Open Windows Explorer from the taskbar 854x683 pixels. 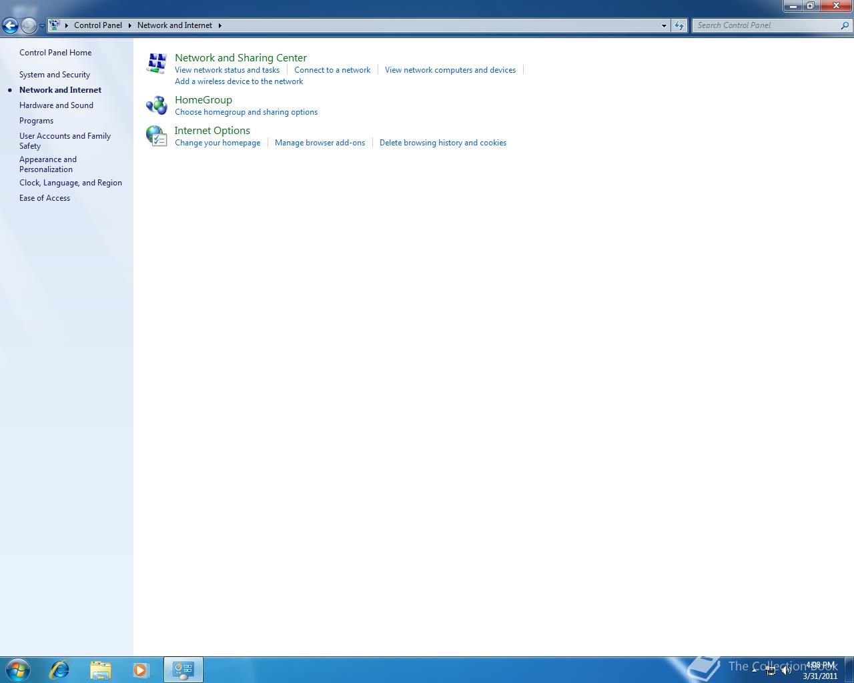[x=100, y=669]
